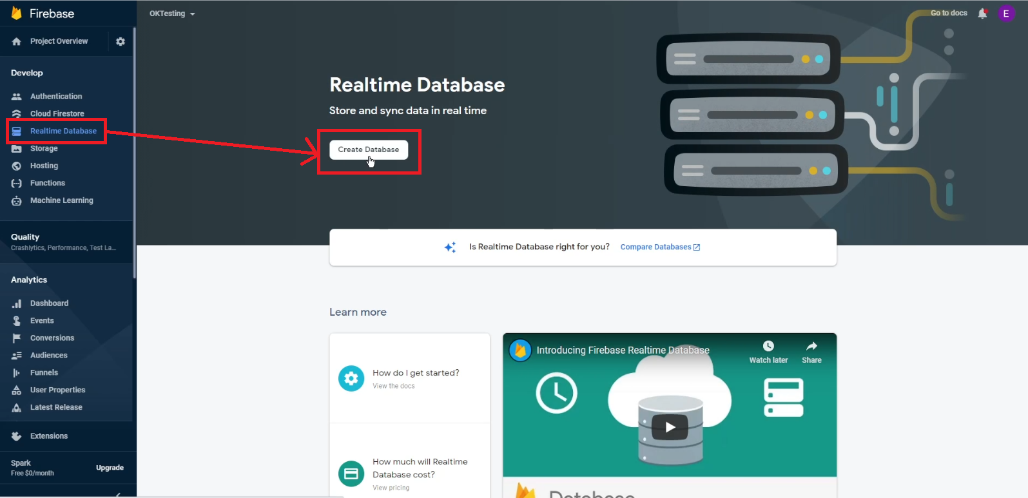Click the notifications bell icon
Viewport: 1028px width, 498px height.
click(982, 14)
